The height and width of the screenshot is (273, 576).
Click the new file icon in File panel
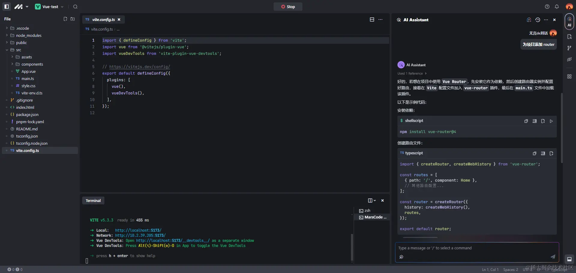click(65, 19)
